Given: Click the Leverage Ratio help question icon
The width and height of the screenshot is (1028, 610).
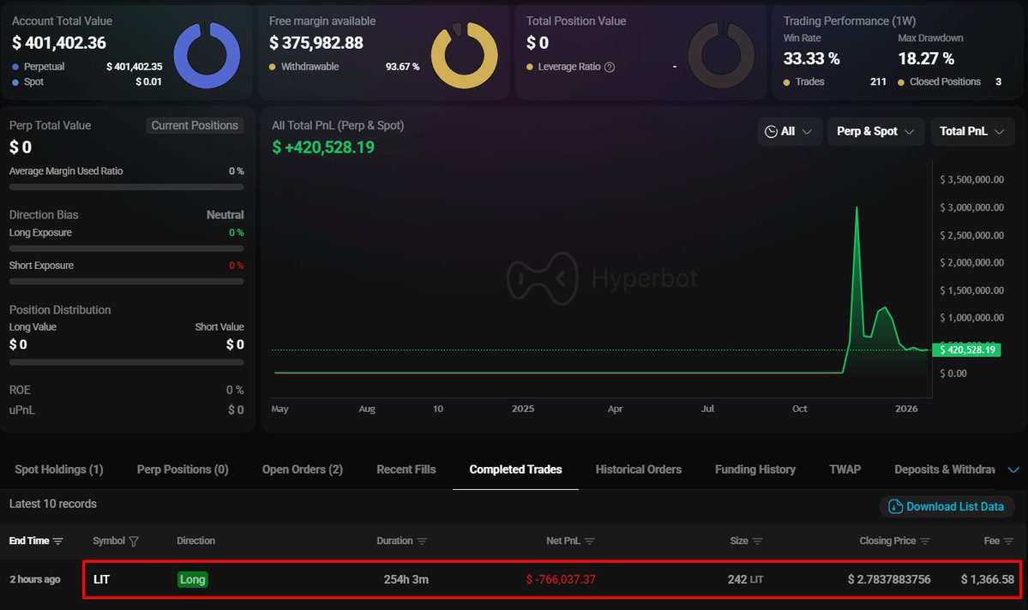Looking at the screenshot, I should [609, 67].
